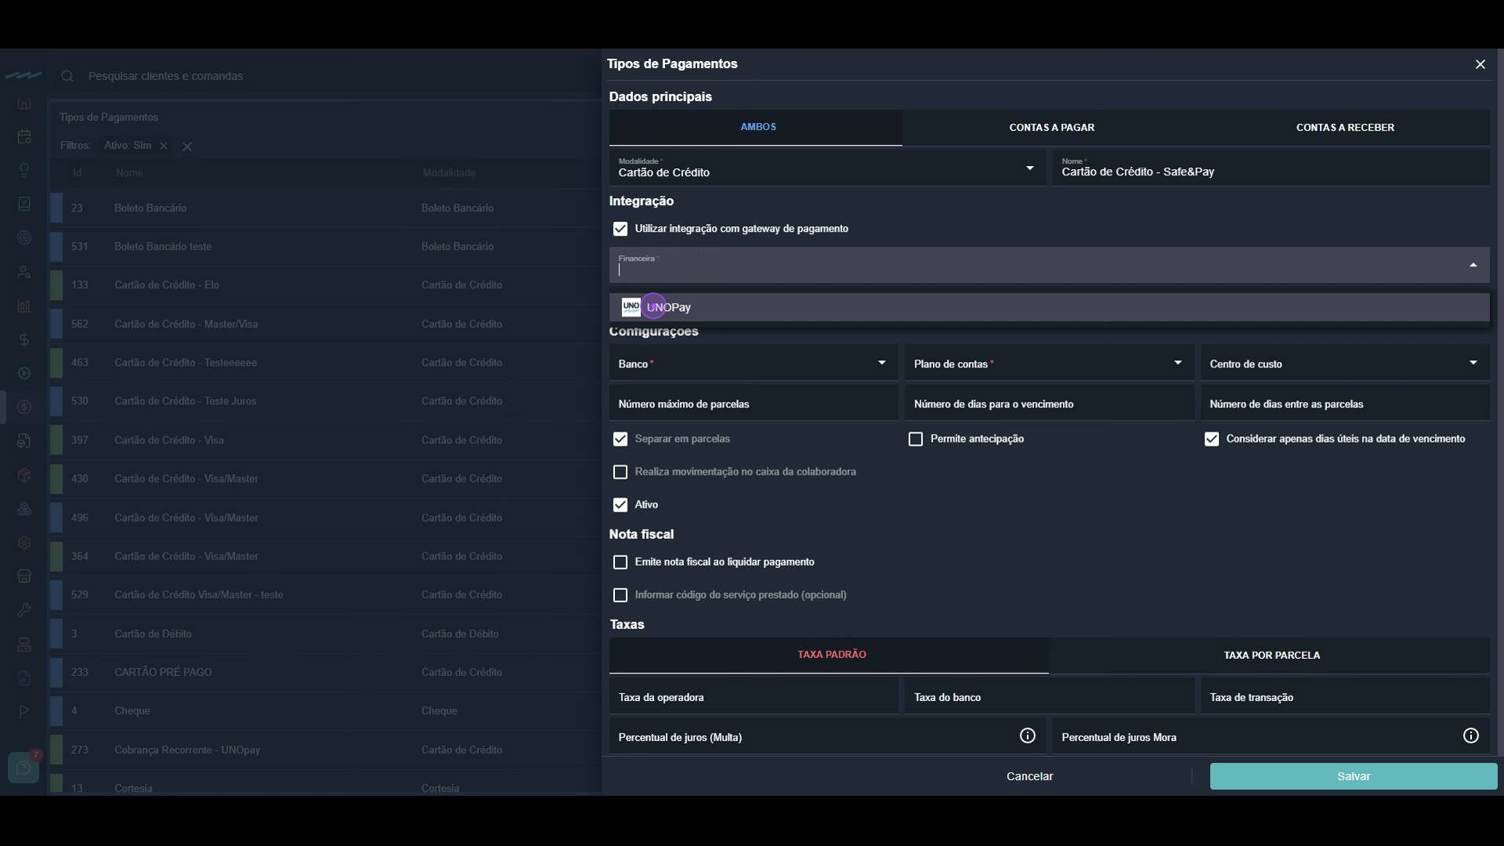Viewport: 1504px width, 846px height.
Task: Click the 'Modalidade' column header
Action: click(449, 173)
